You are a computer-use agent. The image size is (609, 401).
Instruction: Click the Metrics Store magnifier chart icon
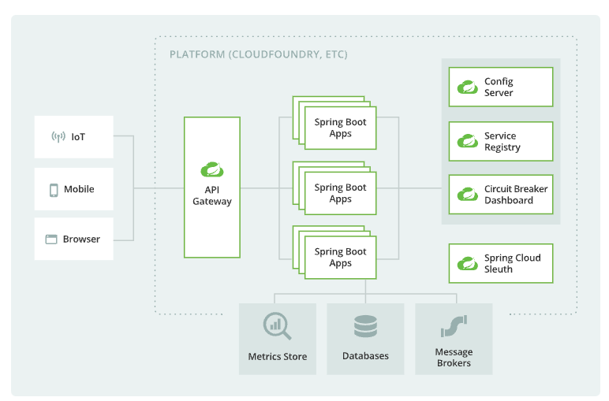[277, 326]
